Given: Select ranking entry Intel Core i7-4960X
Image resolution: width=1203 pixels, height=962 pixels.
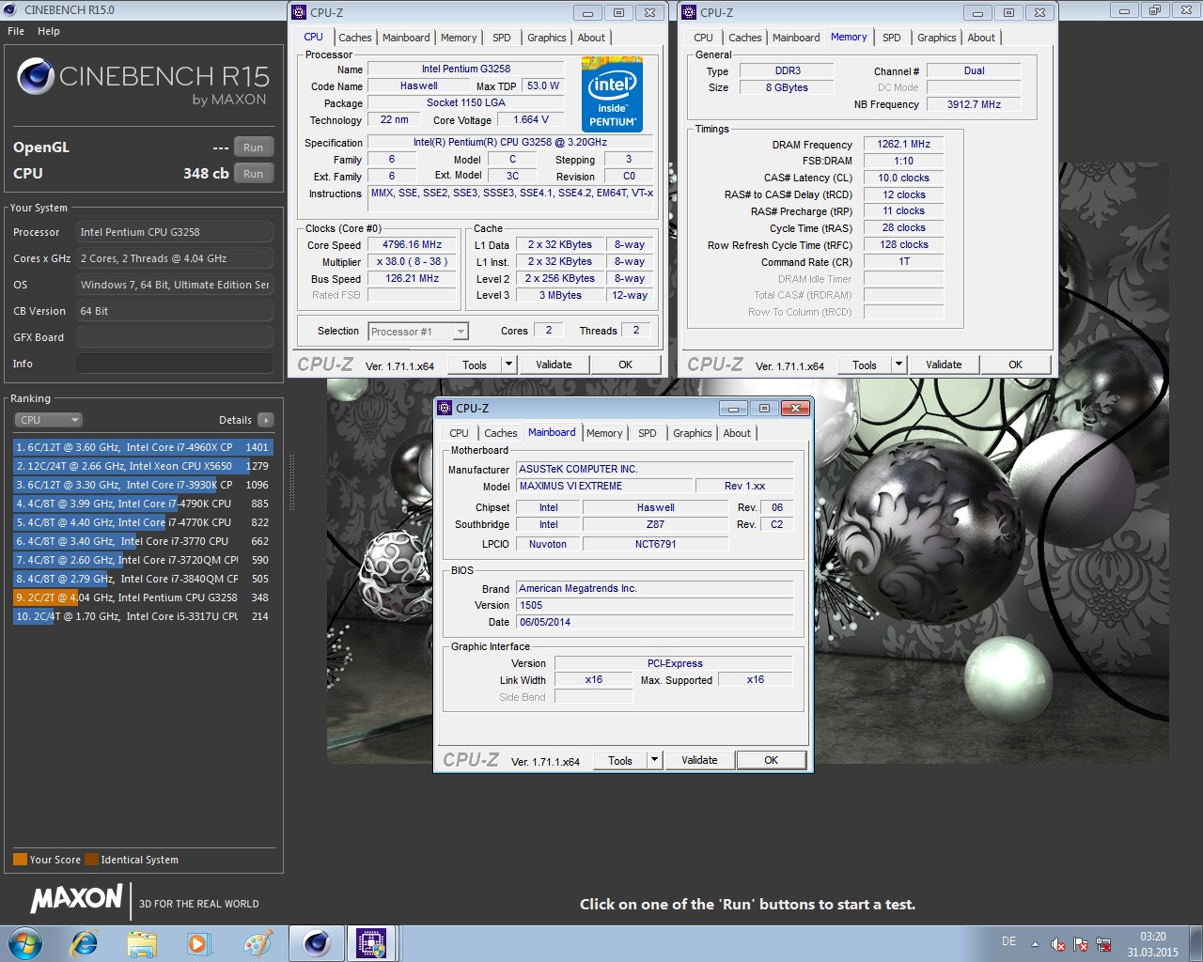Looking at the screenshot, I should point(143,447).
